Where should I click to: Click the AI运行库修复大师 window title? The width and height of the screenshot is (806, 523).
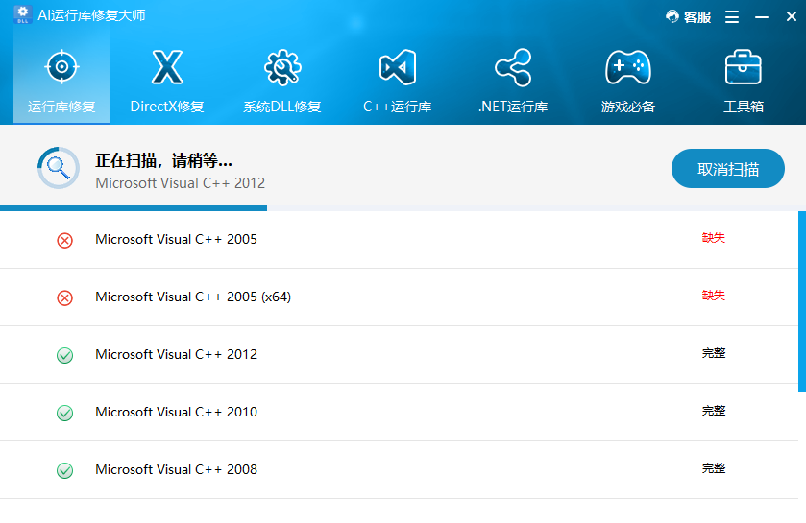coord(91,15)
